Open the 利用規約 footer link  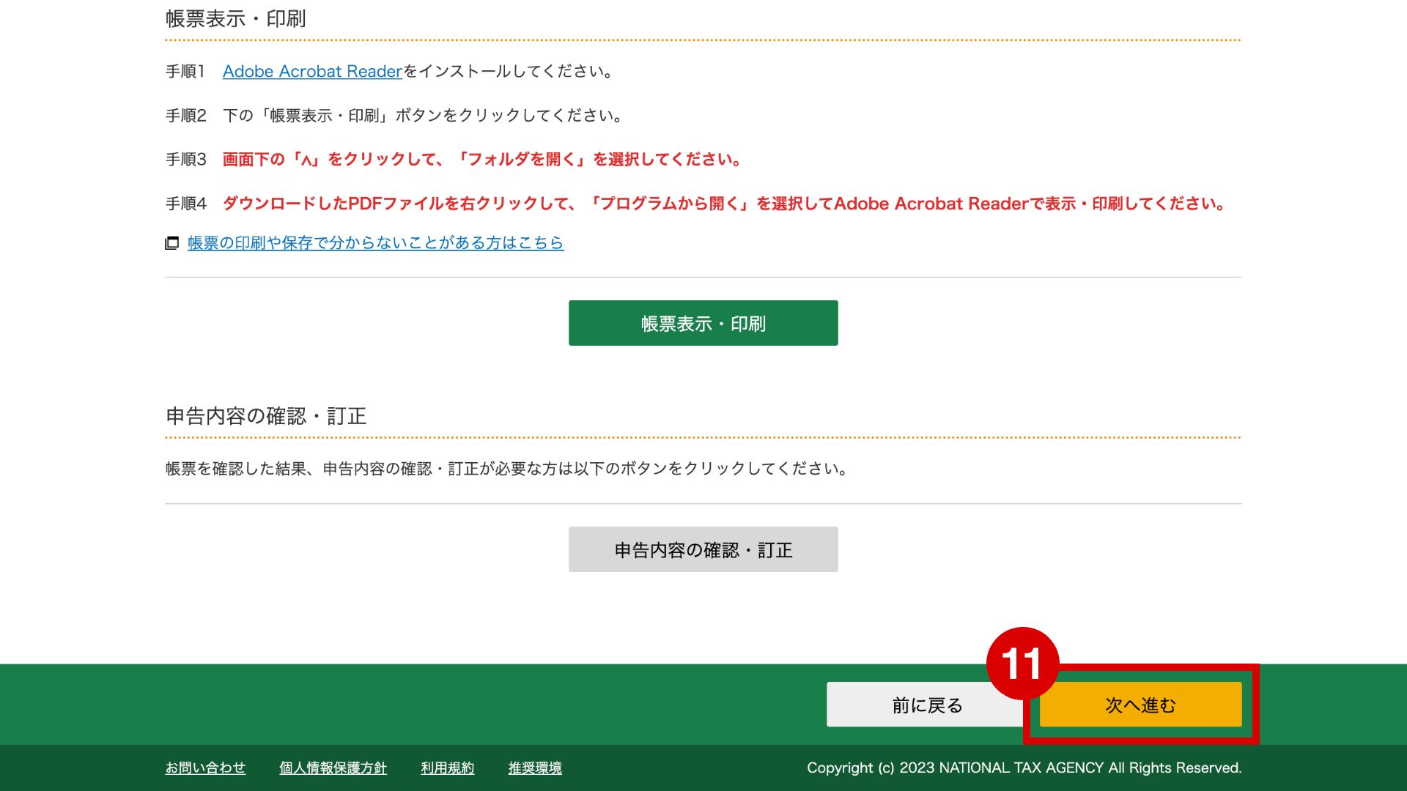point(447,768)
